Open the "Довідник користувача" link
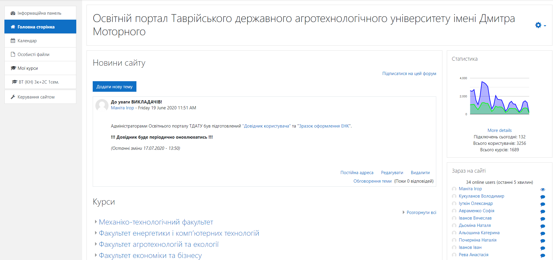 [x=266, y=126]
